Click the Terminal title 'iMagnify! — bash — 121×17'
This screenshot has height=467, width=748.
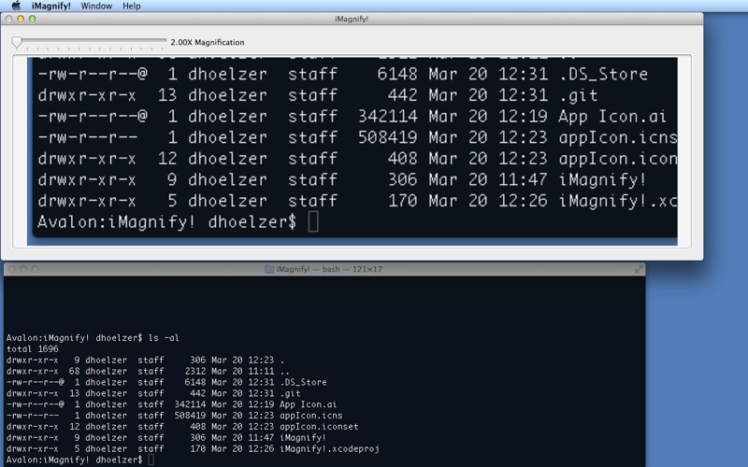pos(329,269)
